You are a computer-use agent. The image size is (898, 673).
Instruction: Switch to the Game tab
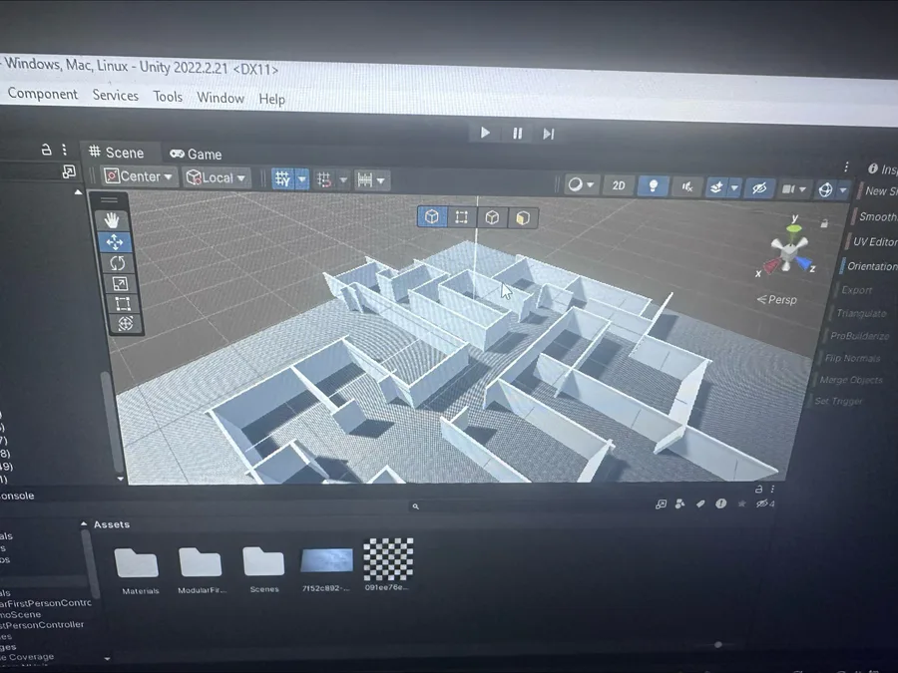pos(197,154)
